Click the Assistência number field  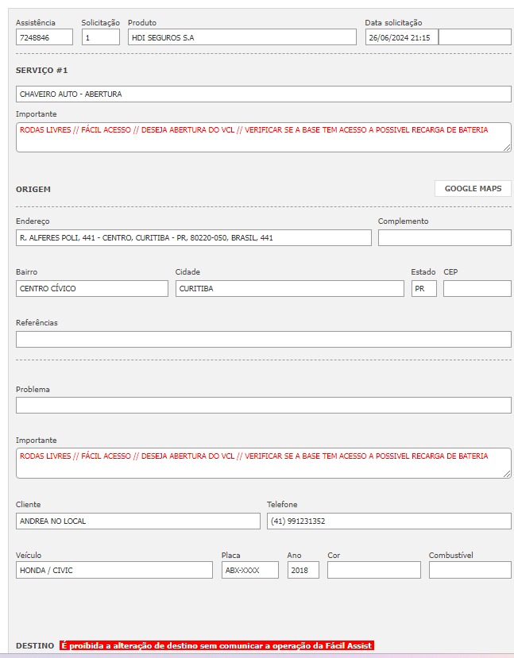click(44, 37)
